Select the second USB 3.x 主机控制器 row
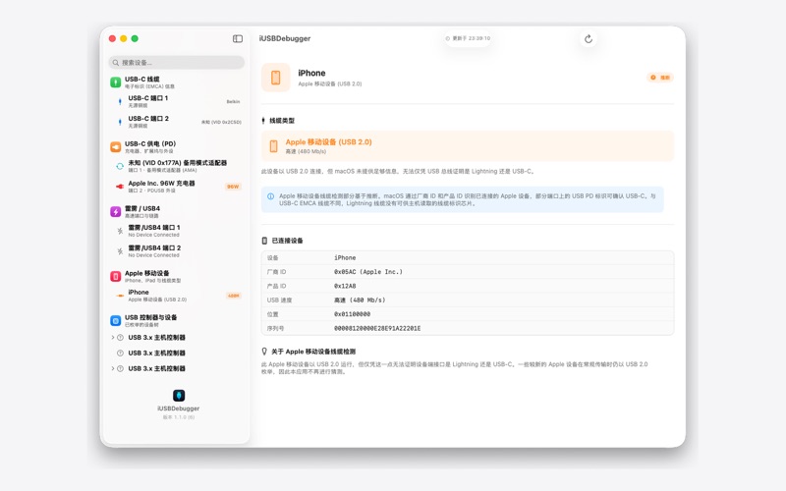The width and height of the screenshot is (786, 491). click(177, 354)
